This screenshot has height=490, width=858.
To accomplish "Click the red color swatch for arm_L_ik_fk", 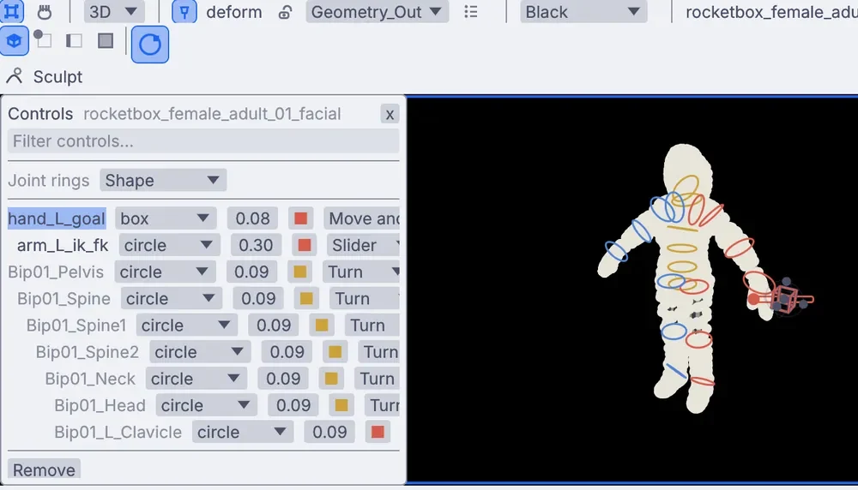I will tap(305, 245).
